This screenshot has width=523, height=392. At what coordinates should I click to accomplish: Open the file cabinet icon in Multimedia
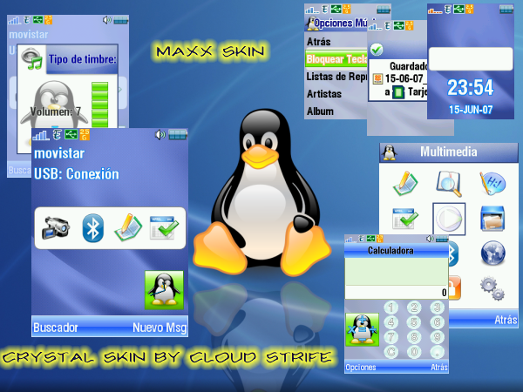pos(492,219)
